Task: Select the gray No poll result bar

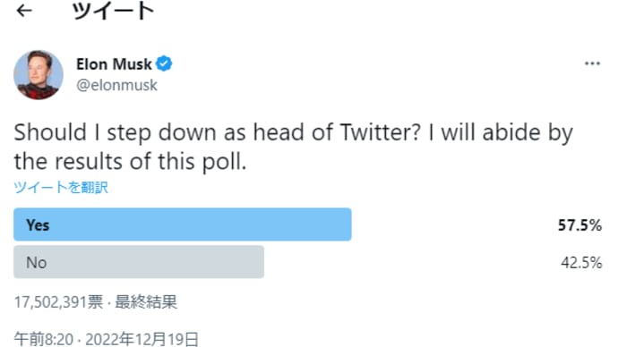Action: [139, 262]
